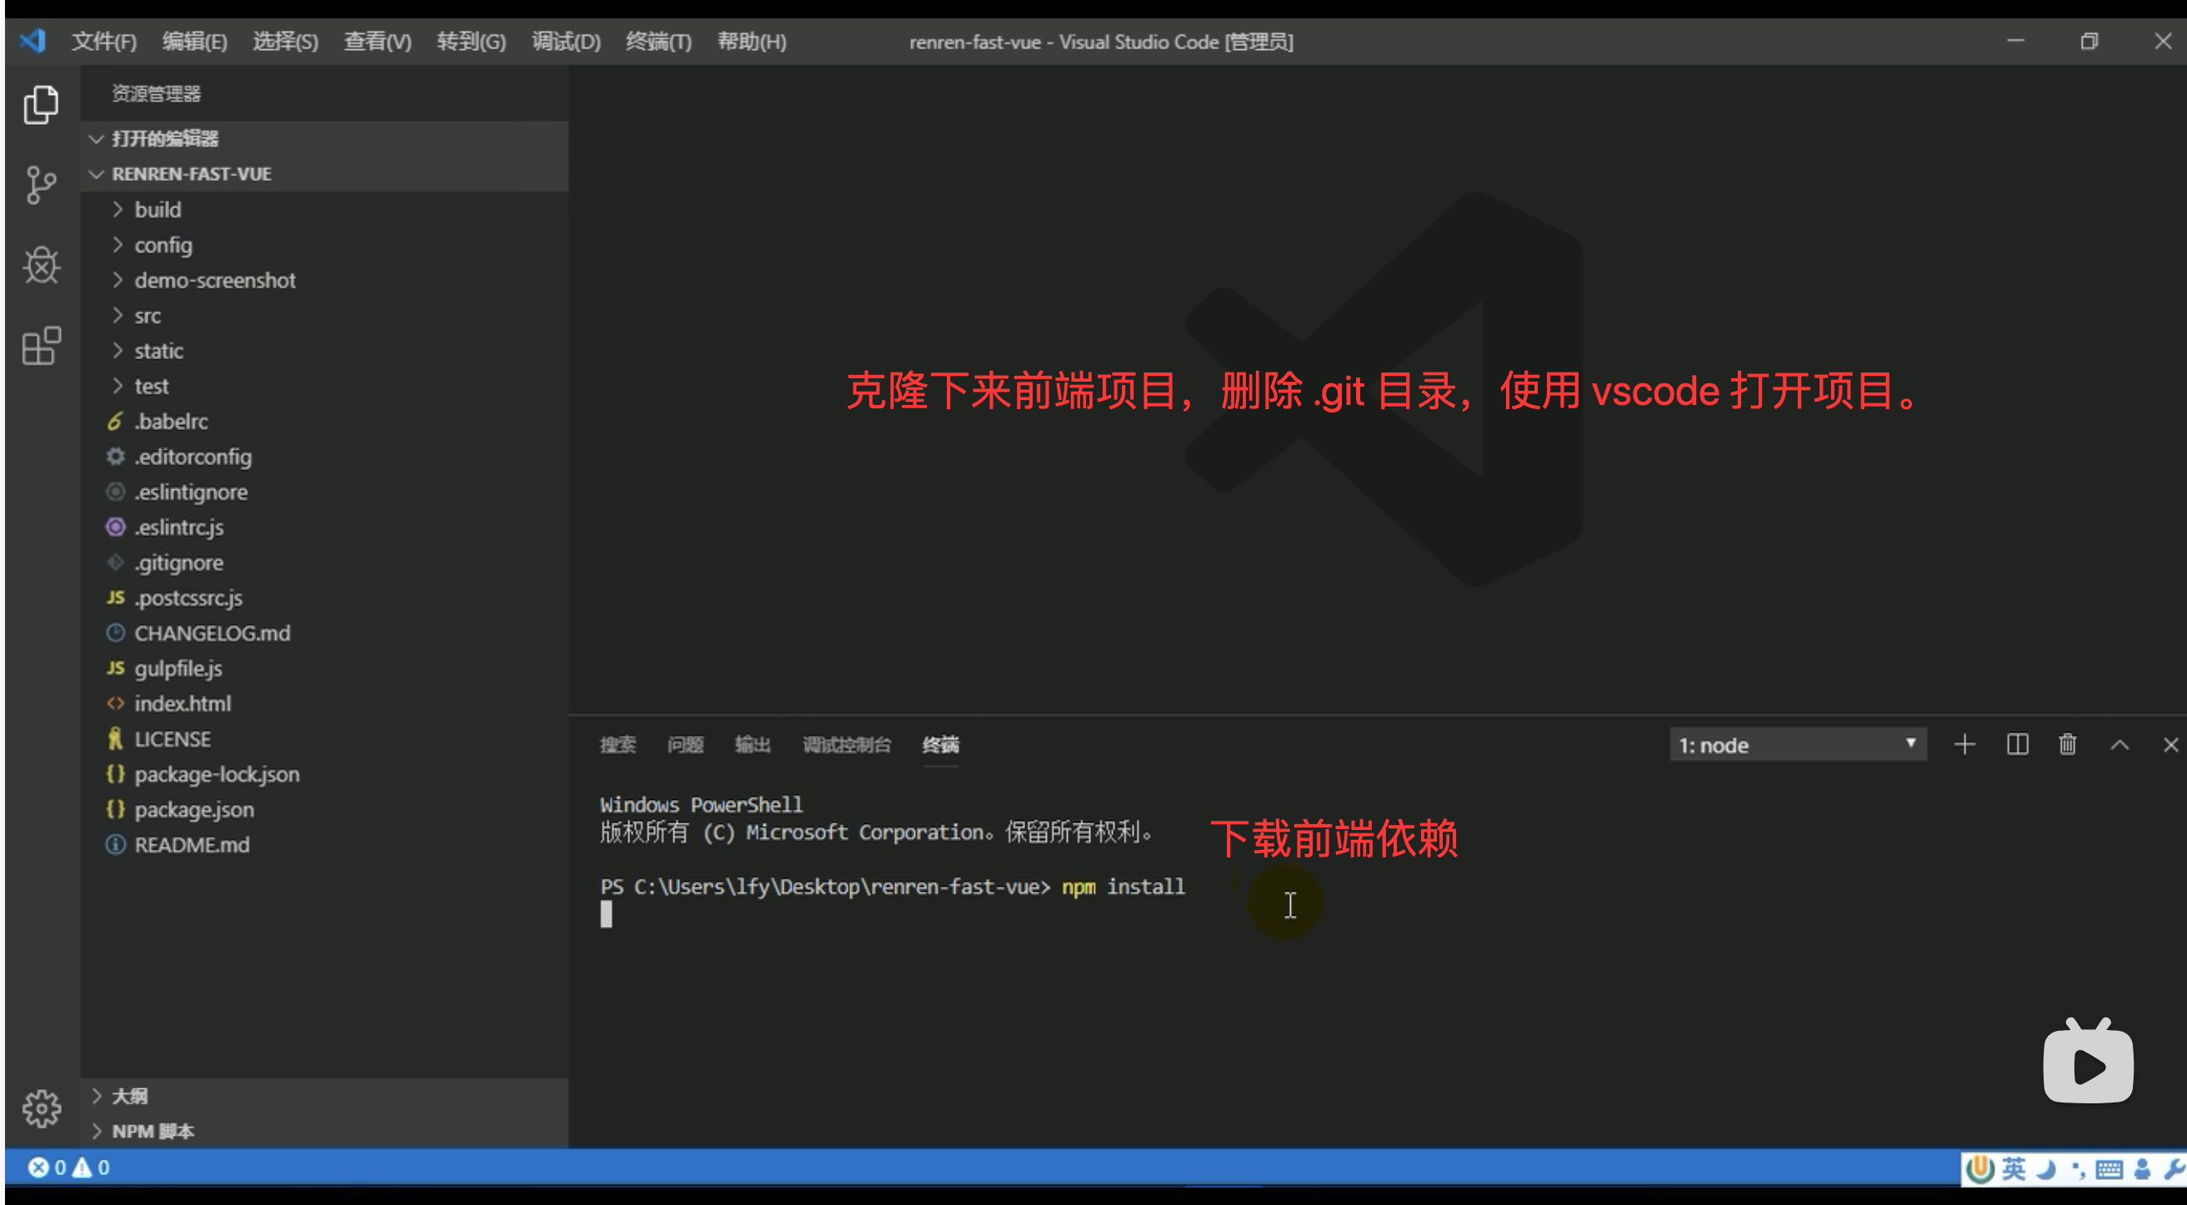The width and height of the screenshot is (2187, 1205).
Task: Click the IME 英 language indicator
Action: 2014,1169
